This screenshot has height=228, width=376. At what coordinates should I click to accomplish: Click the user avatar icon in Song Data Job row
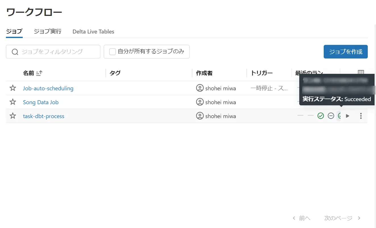click(200, 102)
